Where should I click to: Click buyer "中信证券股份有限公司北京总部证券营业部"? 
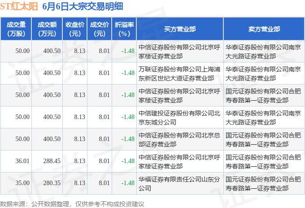click(179, 140)
